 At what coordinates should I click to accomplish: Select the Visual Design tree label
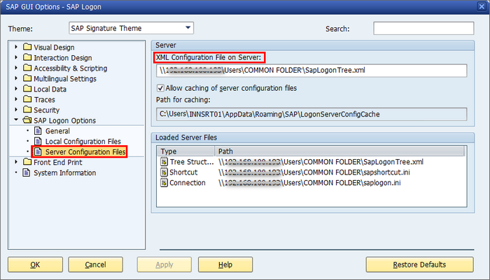[54, 47]
